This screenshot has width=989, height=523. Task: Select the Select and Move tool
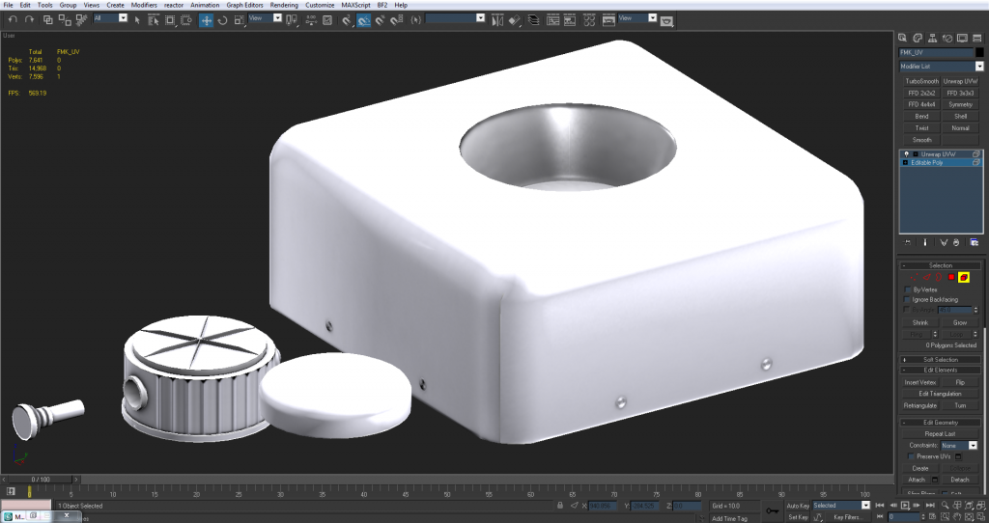[x=207, y=19]
